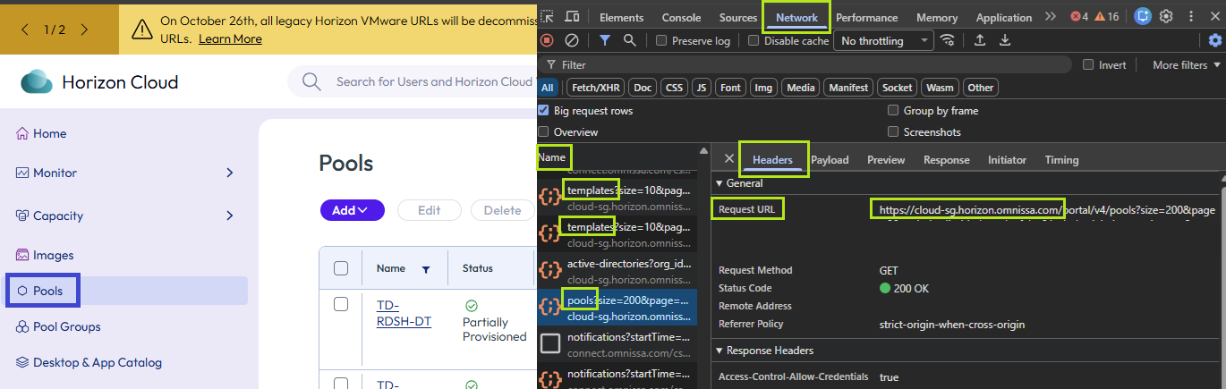Stop recording the network log
The height and width of the screenshot is (389, 1226).
(547, 40)
